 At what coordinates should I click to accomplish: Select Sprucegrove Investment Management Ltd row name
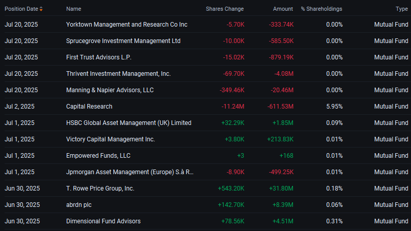123,41
